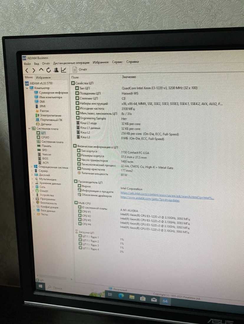Open the ark.intel.com product info link

(167, 196)
